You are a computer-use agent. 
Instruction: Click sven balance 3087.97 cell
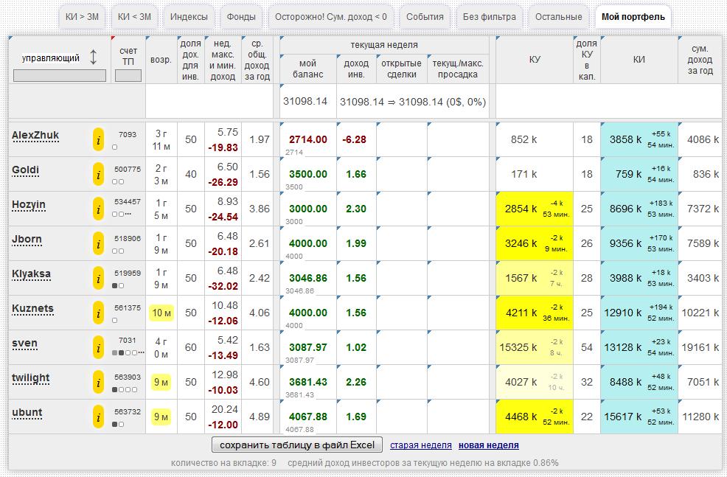point(308,348)
